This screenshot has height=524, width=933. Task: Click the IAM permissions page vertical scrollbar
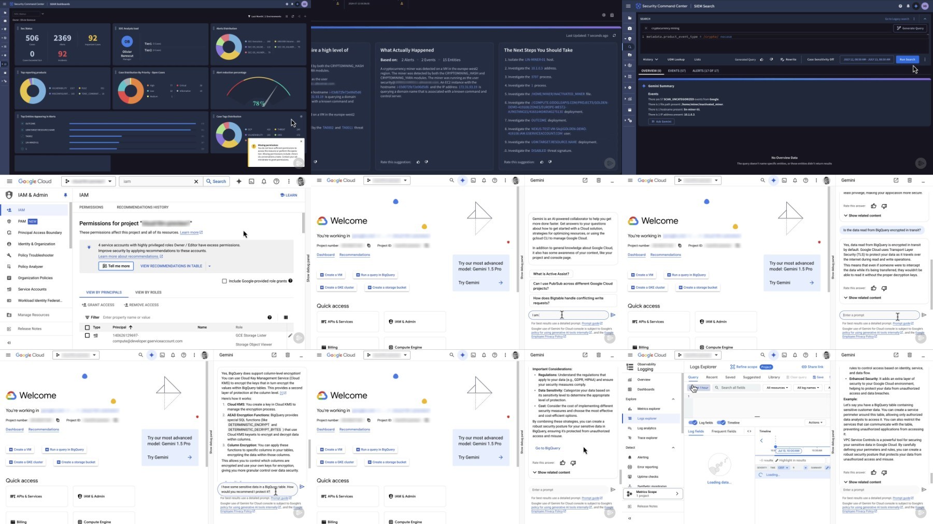pyautogui.click(x=304, y=223)
